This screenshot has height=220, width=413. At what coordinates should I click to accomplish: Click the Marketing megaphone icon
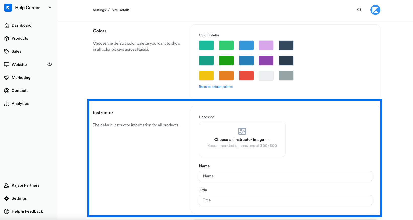[7, 78]
